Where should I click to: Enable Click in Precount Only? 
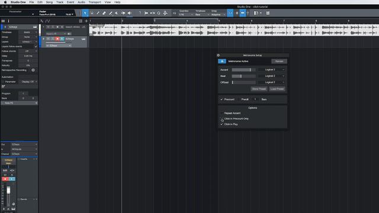[x=221, y=118]
